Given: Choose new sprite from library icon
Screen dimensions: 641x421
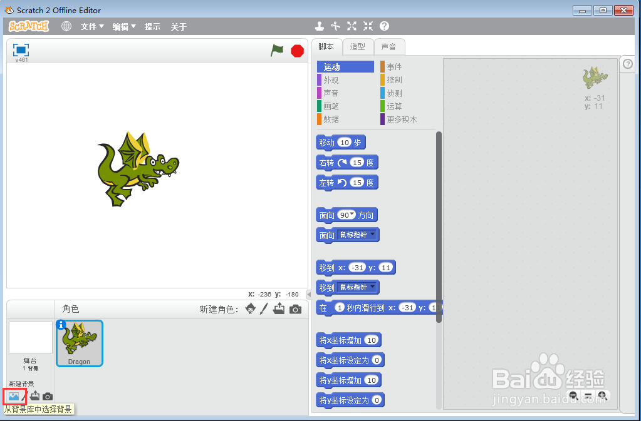Looking at the screenshot, I should [251, 309].
